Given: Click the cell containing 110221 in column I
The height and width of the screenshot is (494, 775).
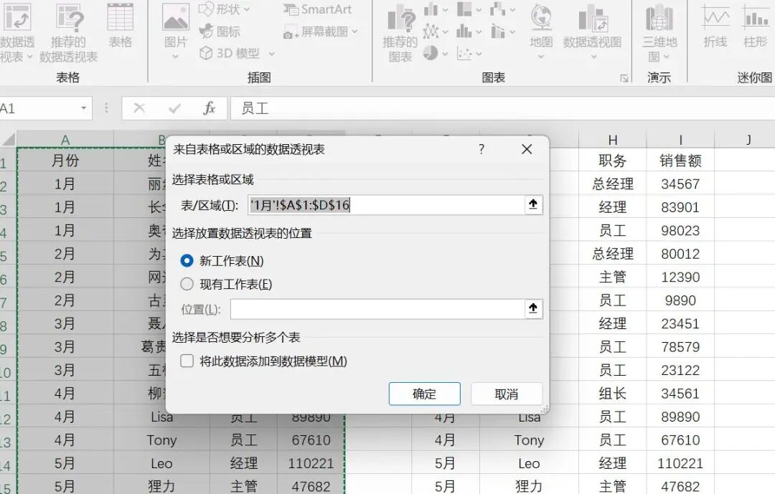Looking at the screenshot, I should coord(680,463).
